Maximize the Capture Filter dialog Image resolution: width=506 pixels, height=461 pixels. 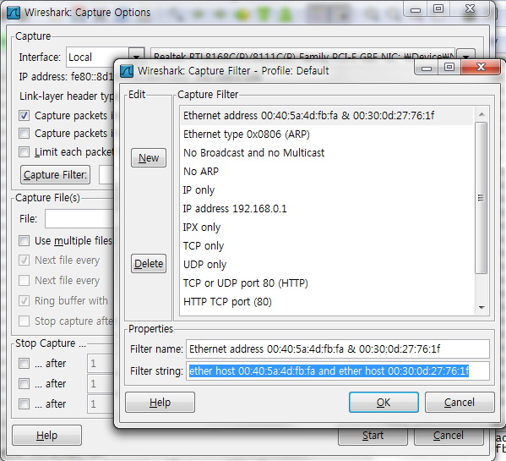point(449,67)
